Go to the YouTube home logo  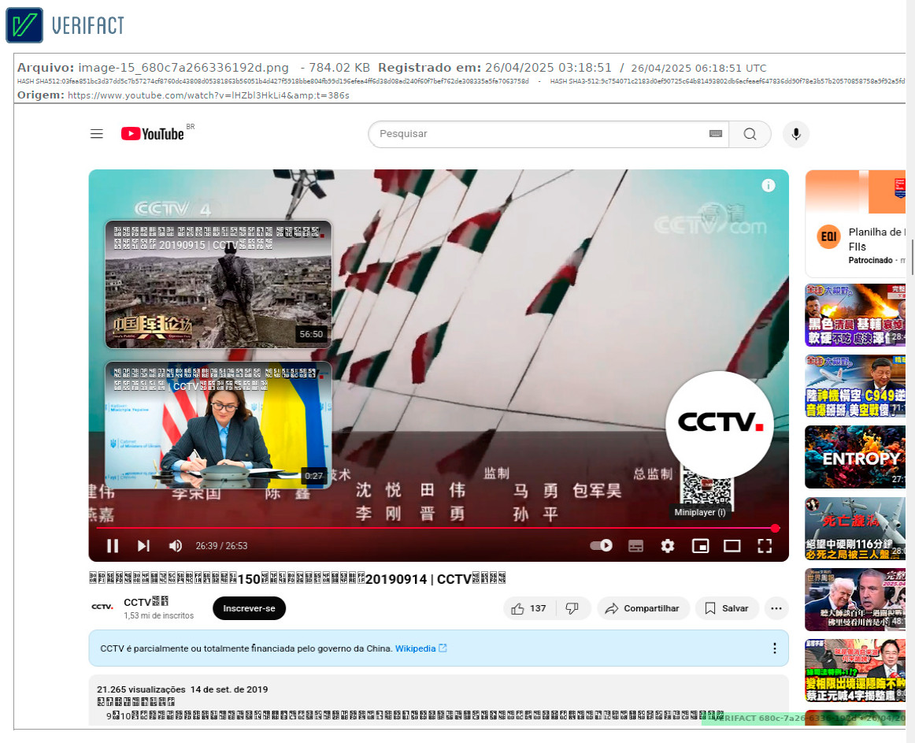click(x=153, y=134)
